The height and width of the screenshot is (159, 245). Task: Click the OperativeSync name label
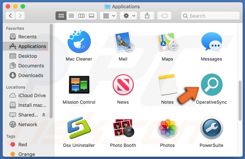212,102
